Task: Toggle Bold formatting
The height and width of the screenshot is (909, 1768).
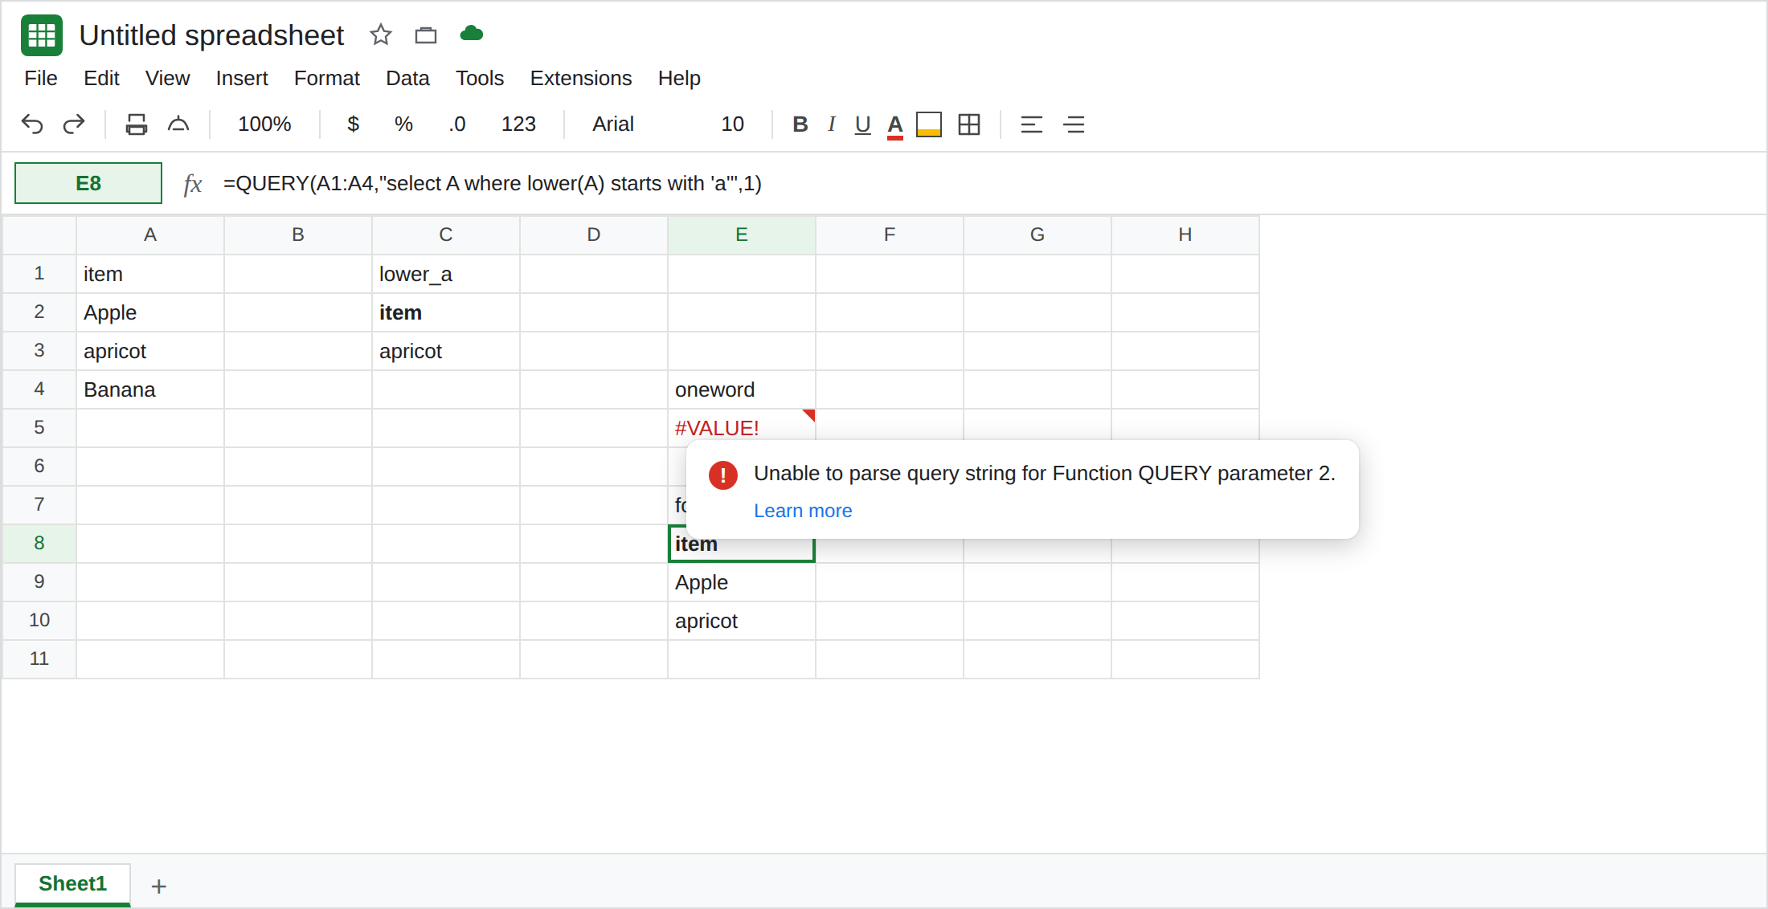Action: pyautogui.click(x=800, y=124)
